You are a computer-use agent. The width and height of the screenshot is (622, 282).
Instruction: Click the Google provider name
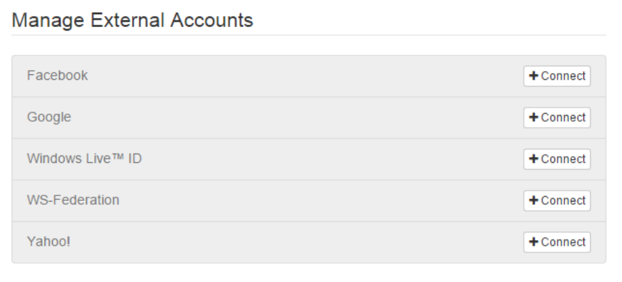click(x=49, y=117)
